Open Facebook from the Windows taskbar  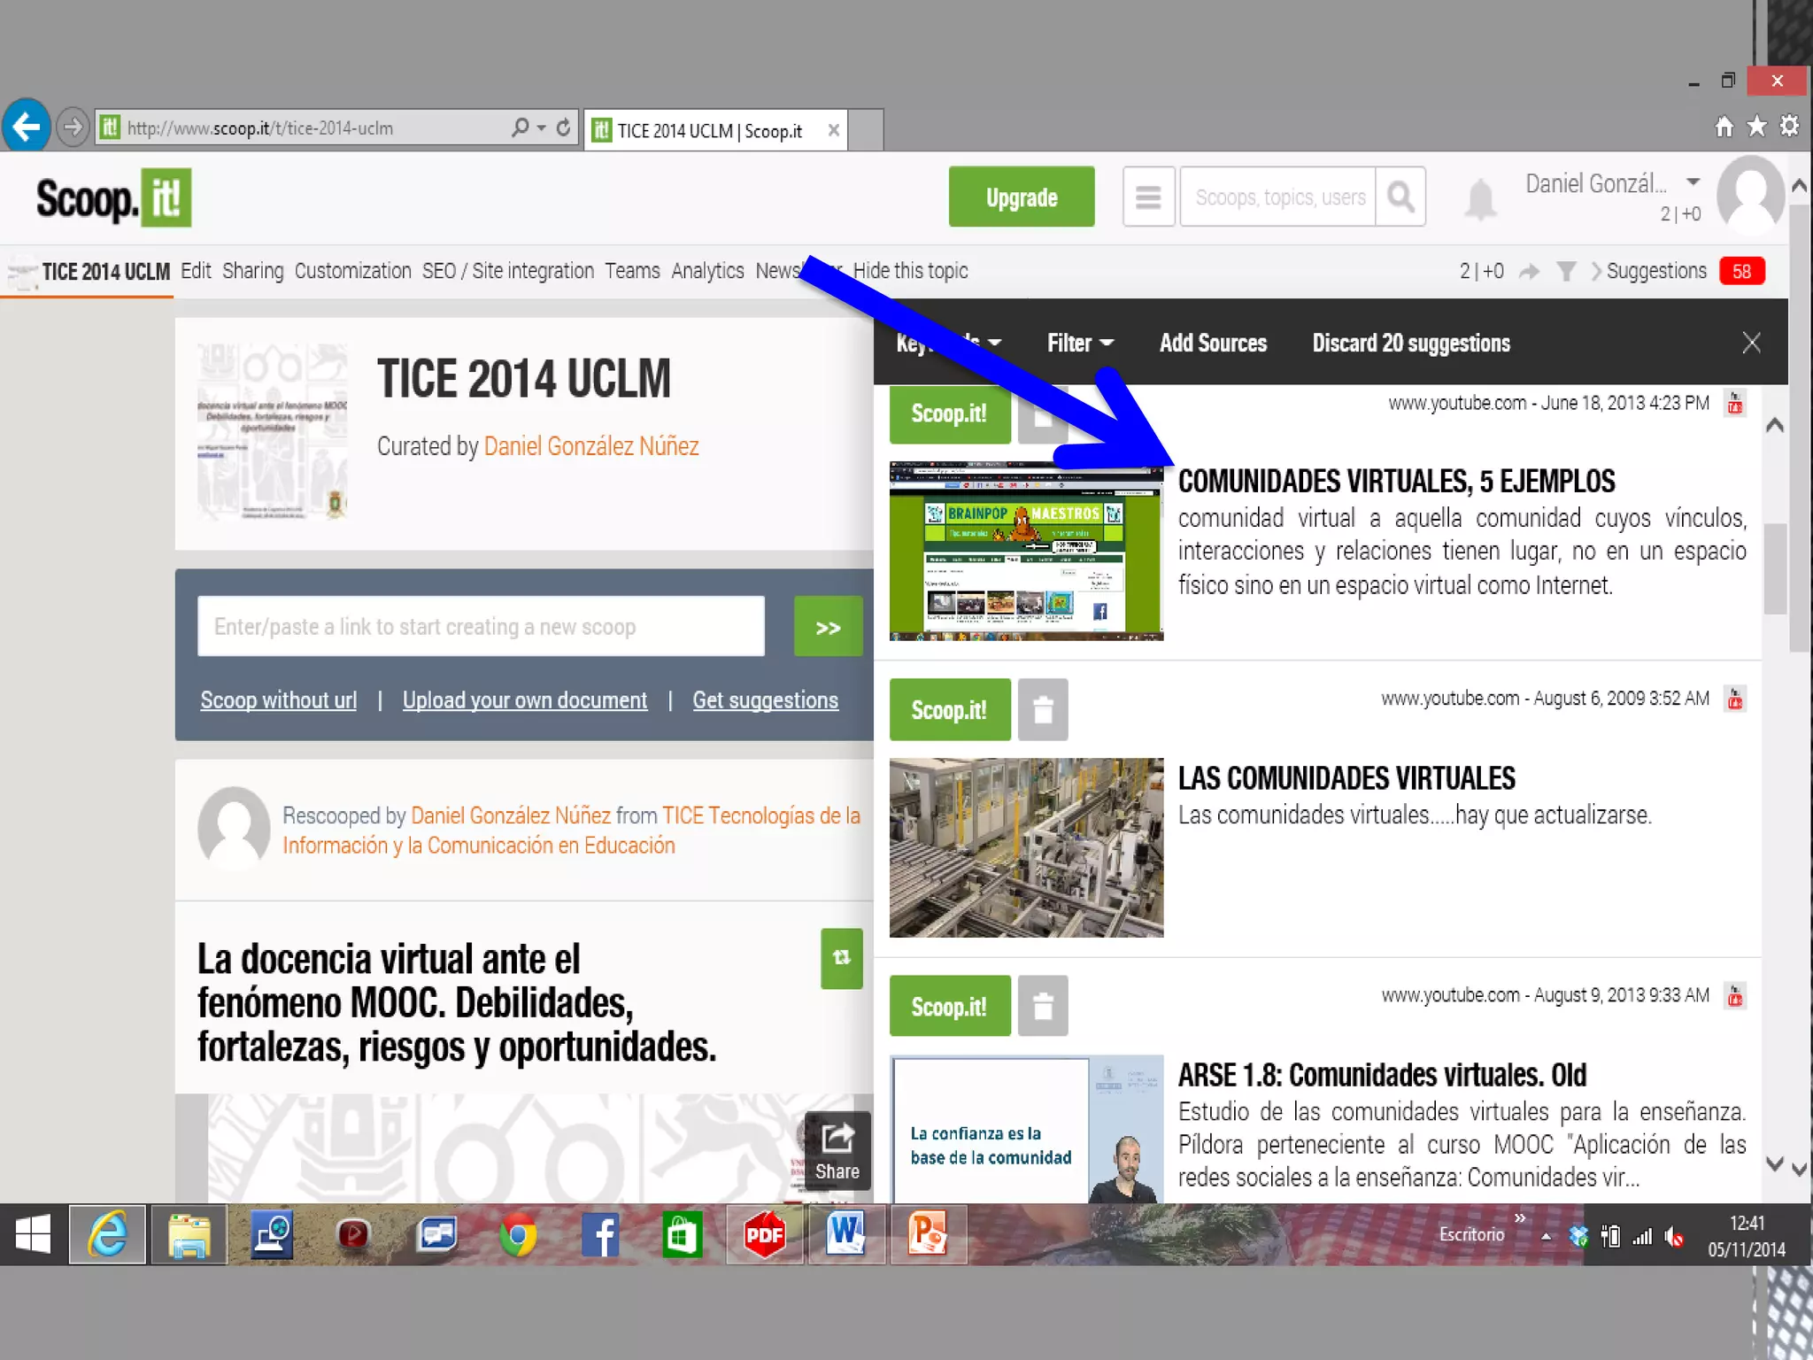599,1234
